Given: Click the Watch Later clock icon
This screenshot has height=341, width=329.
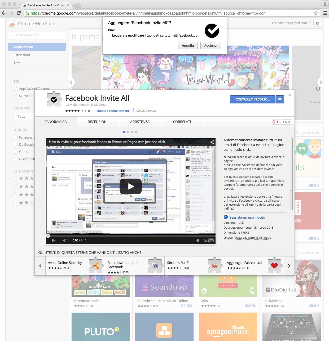Looking at the screenshot, I should pyautogui.click(x=198, y=240).
